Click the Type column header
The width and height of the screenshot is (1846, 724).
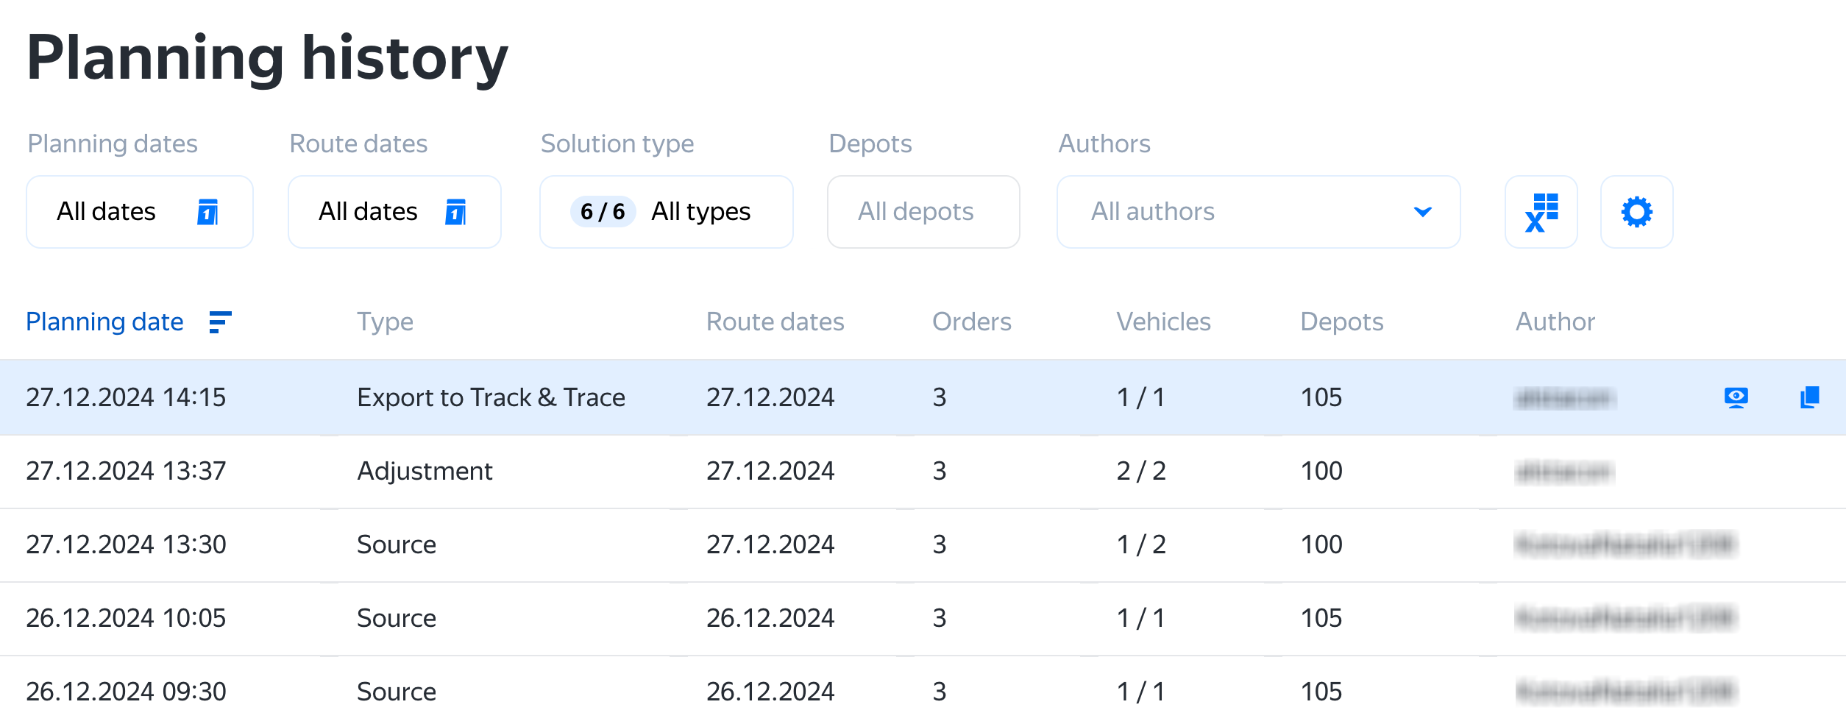[385, 322]
